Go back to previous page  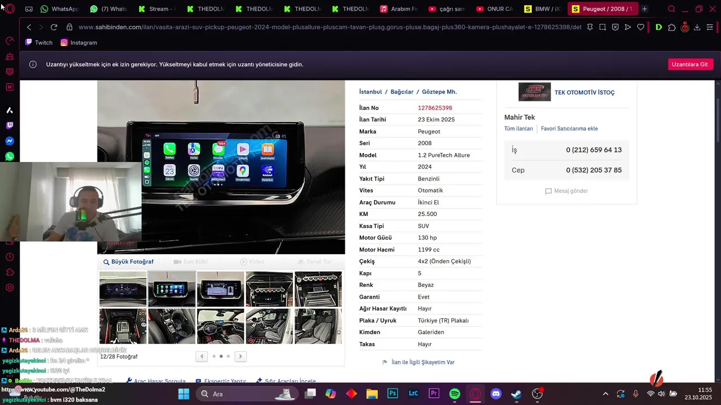(x=29, y=27)
